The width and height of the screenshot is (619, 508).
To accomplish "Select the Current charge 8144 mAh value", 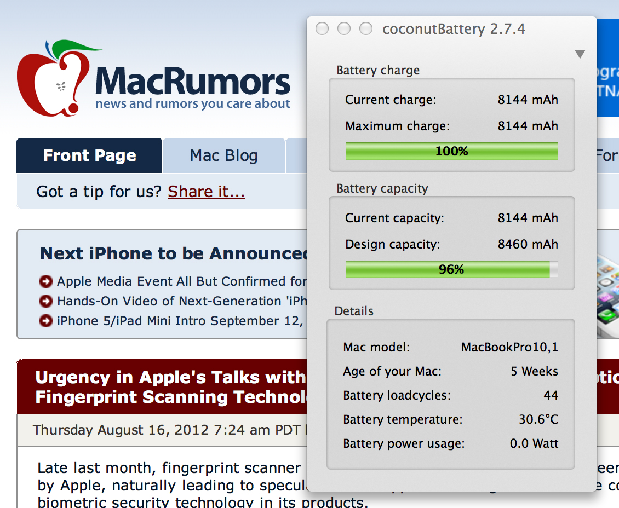I will [x=528, y=100].
